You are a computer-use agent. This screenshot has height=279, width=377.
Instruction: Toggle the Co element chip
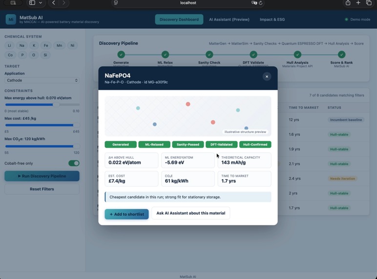pyautogui.click(x=10, y=55)
